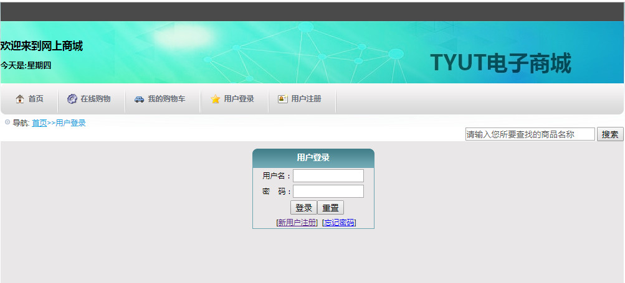Click the 欢迎来到网上商城 heading

[42, 46]
